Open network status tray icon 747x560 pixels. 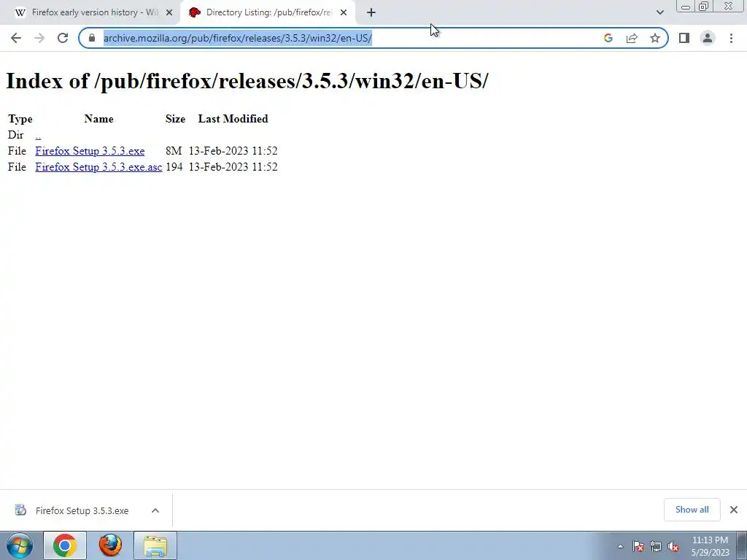point(656,547)
